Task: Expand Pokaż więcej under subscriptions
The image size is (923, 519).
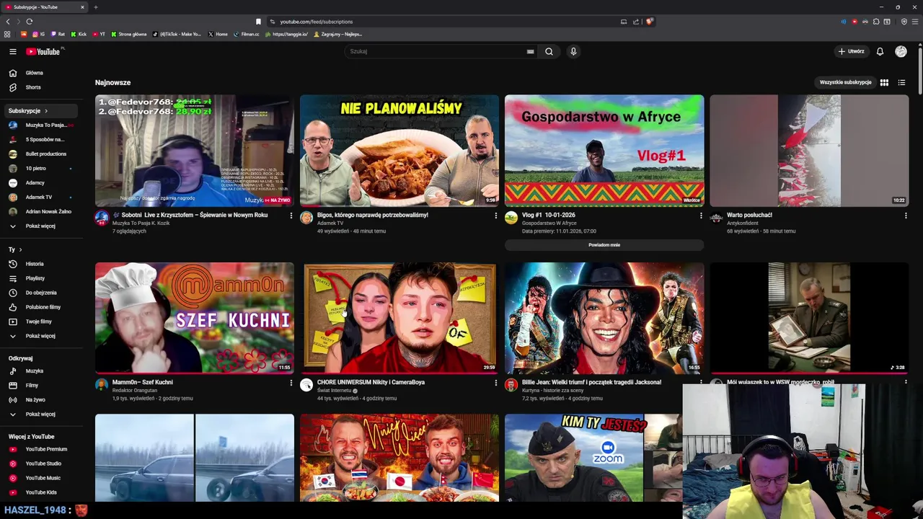Action: pyautogui.click(x=40, y=226)
